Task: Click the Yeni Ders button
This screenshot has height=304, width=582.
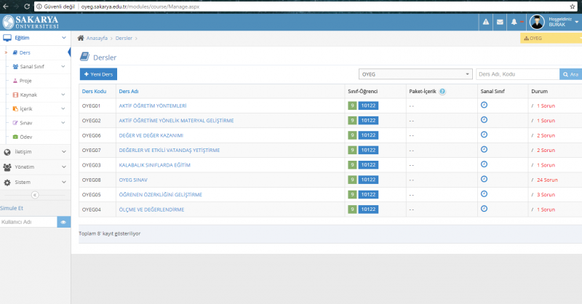Action: [98, 74]
